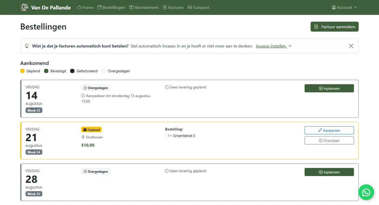The image size is (379, 205).
Task: Click the Bestelling: label
Action: [174, 129]
